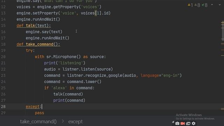Click the pin icon on recorder overlay

(x=173, y=122)
